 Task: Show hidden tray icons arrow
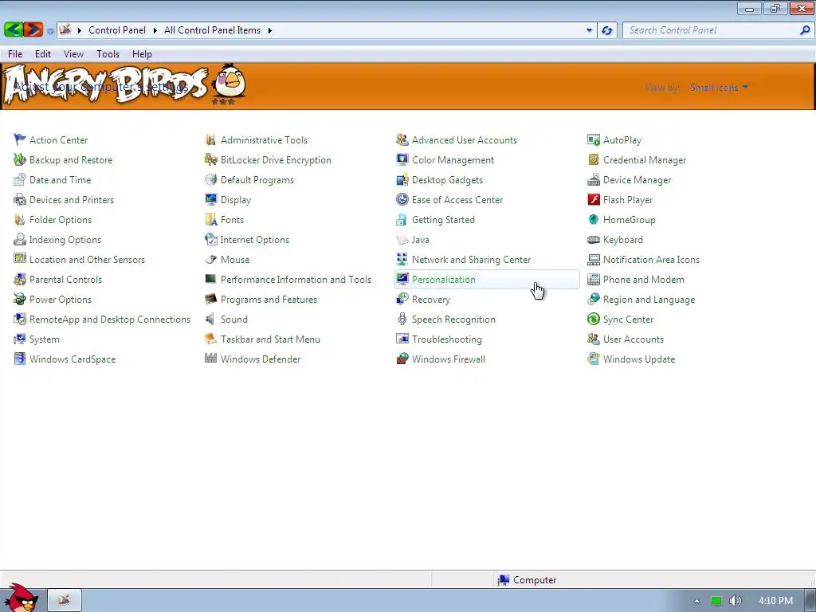point(696,601)
